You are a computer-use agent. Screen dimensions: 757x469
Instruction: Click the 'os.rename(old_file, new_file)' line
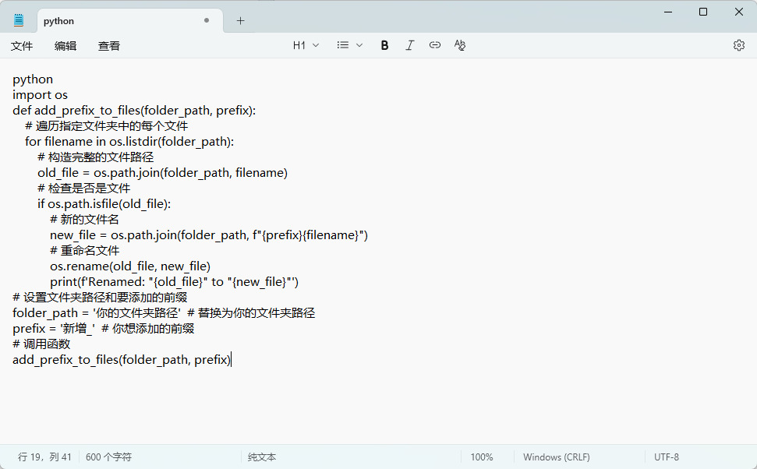pos(130,266)
